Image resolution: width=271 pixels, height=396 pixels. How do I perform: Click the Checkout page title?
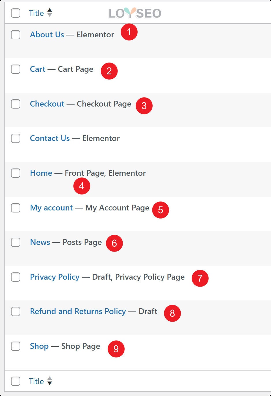[47, 104]
